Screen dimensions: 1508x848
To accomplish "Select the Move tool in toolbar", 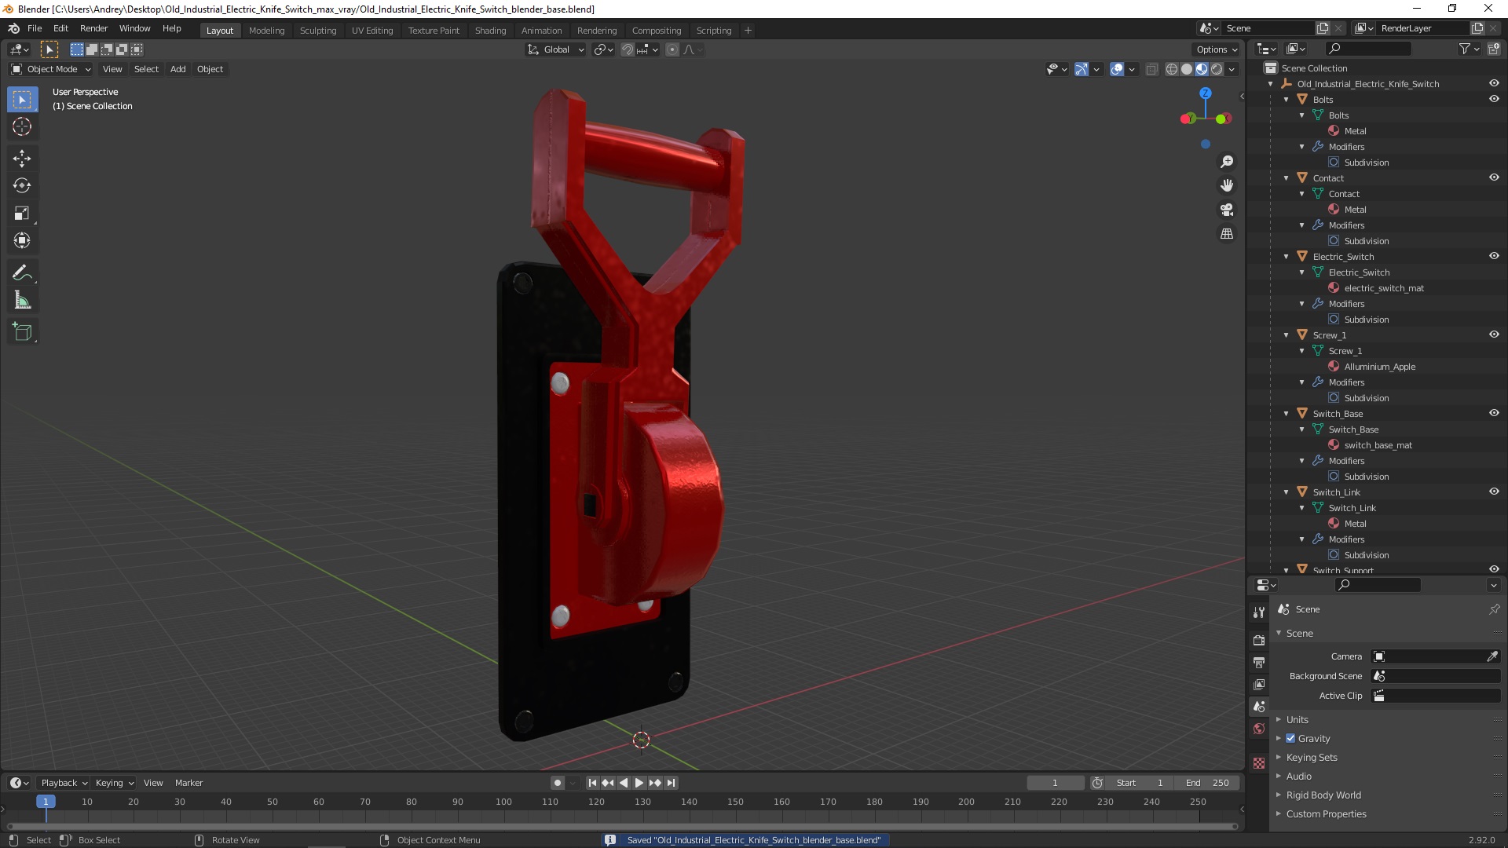I will coord(22,159).
